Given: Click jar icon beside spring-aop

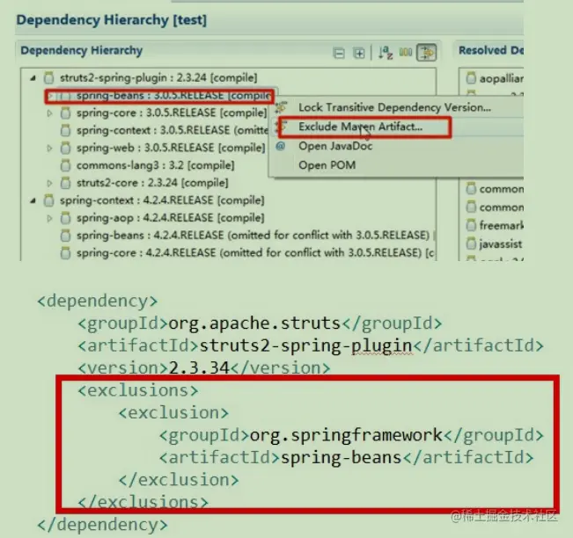Looking at the screenshot, I should pos(65,218).
